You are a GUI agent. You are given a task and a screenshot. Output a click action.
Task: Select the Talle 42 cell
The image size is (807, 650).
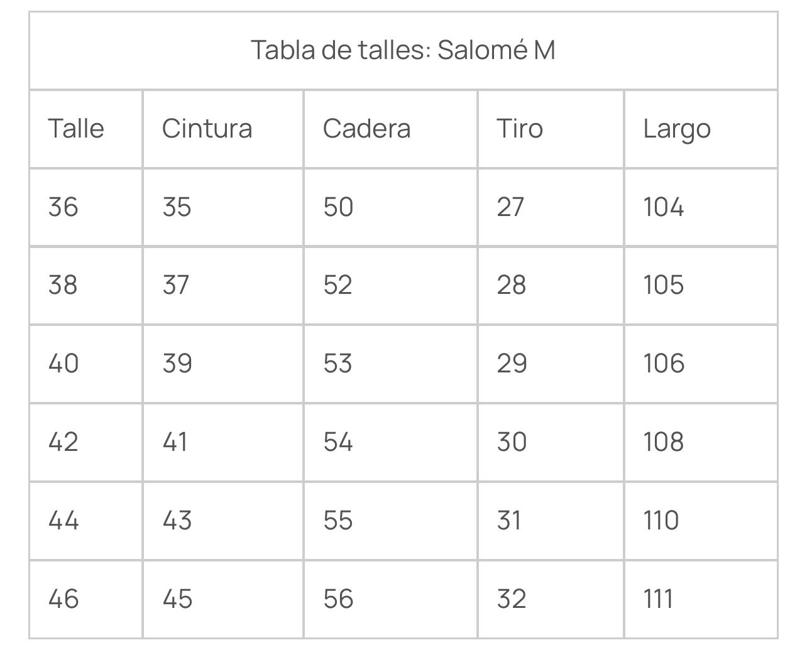[63, 442]
